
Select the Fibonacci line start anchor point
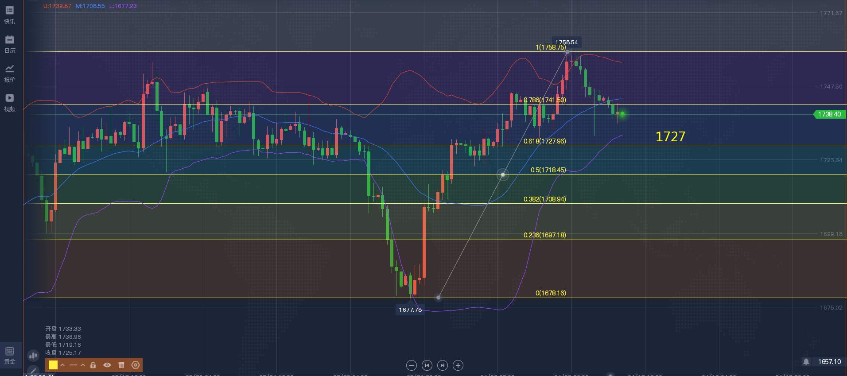pyautogui.click(x=439, y=298)
